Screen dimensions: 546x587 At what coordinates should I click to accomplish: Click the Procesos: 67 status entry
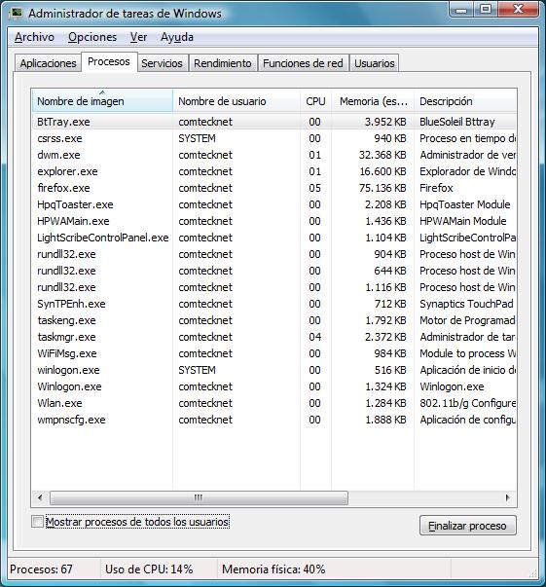coord(41,569)
